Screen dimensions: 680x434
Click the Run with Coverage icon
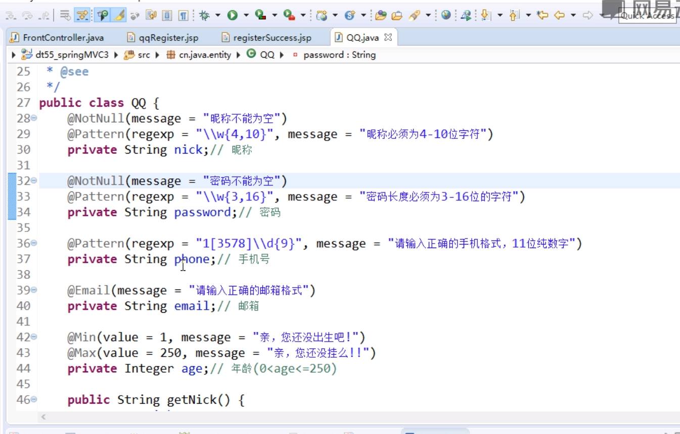[261, 16]
